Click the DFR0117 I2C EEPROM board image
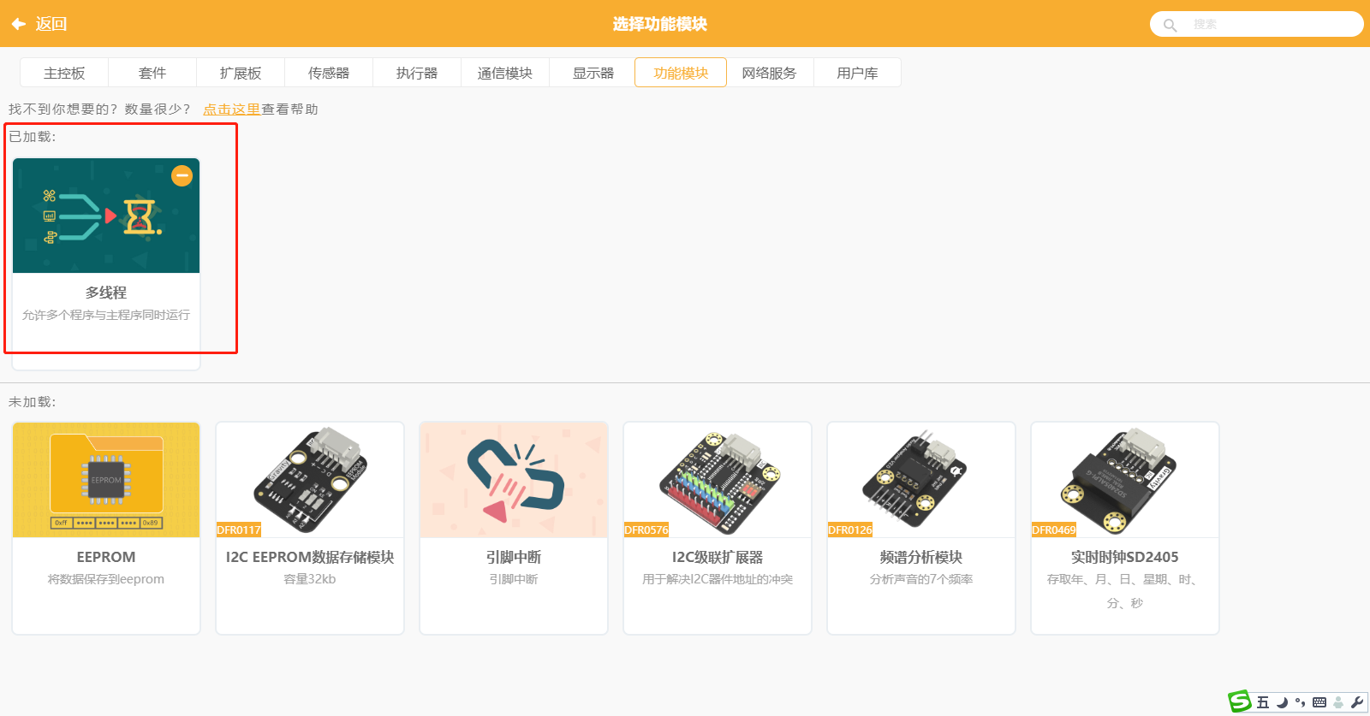Image resolution: width=1370 pixels, height=716 pixels. point(310,480)
